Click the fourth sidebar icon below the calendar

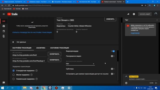4,36
